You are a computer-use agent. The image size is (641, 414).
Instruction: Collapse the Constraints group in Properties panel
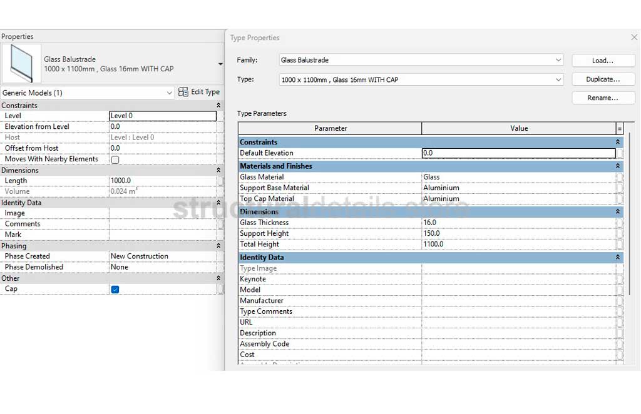(218, 106)
